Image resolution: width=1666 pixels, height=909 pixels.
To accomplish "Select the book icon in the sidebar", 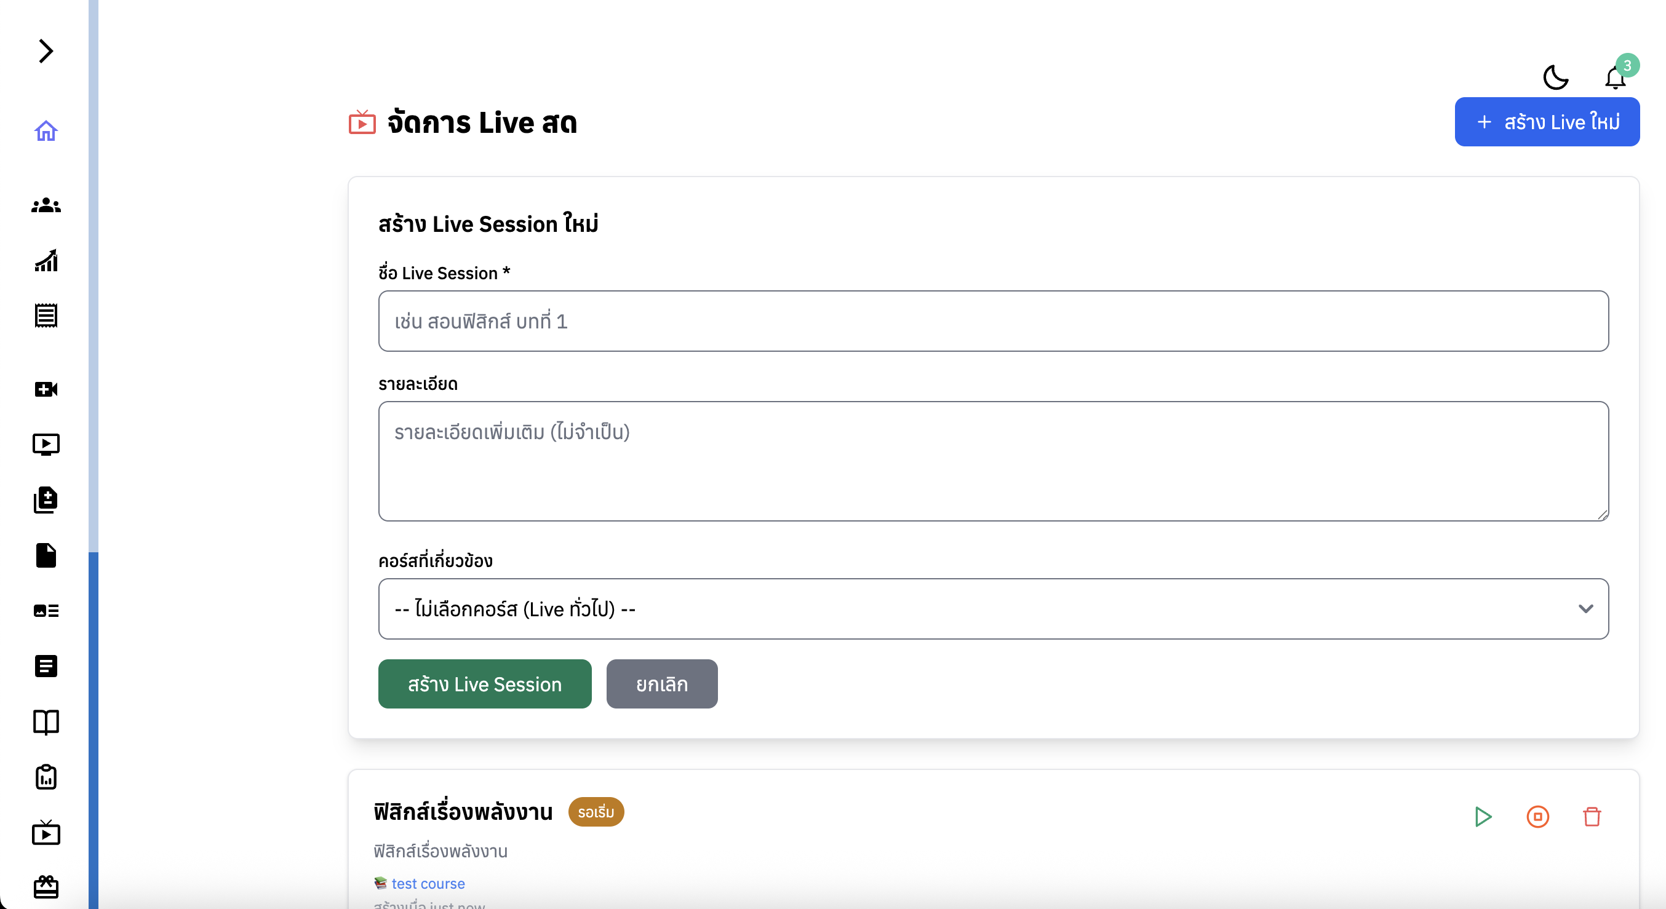I will (46, 722).
